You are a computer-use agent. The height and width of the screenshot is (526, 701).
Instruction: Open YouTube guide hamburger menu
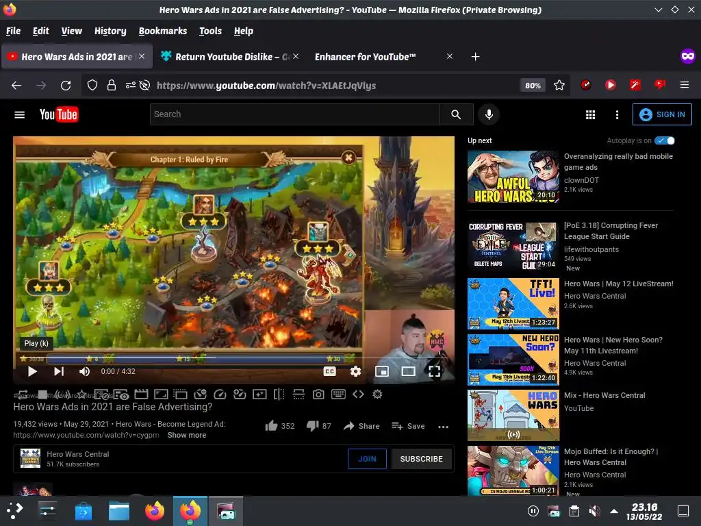(19, 115)
